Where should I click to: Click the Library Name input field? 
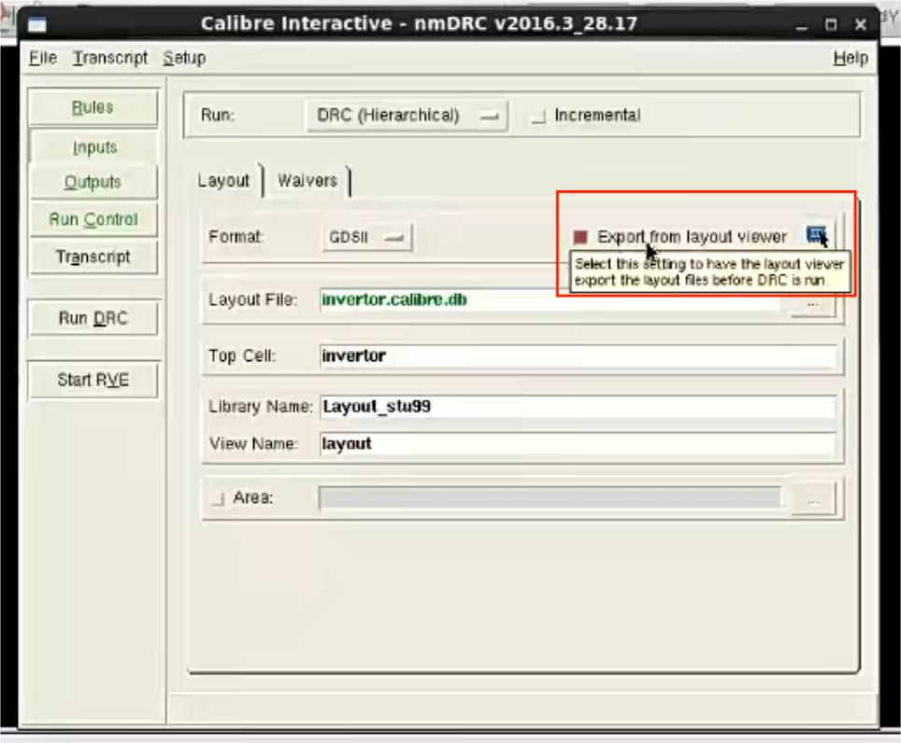pos(578,406)
